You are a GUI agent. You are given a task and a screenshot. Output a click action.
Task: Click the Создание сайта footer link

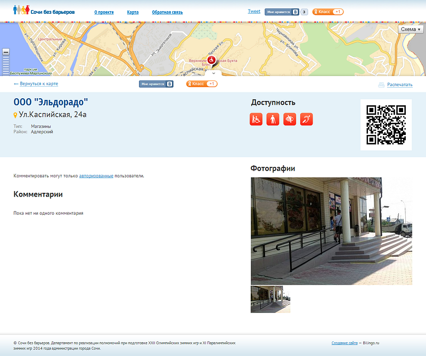point(344,343)
